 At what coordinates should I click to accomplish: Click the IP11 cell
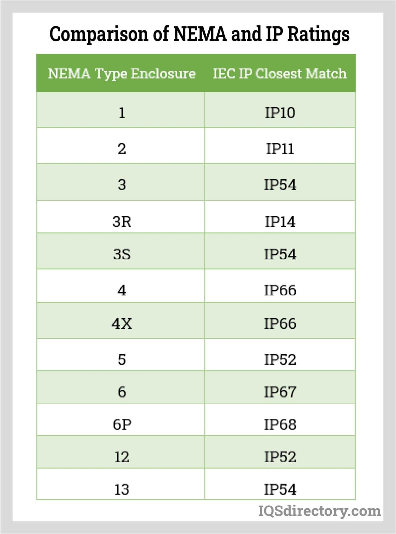click(280, 149)
